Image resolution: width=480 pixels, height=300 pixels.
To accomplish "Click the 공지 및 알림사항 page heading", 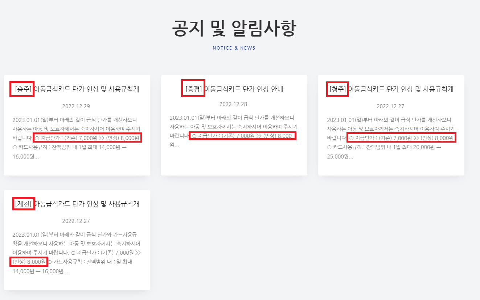I will coord(234,27).
